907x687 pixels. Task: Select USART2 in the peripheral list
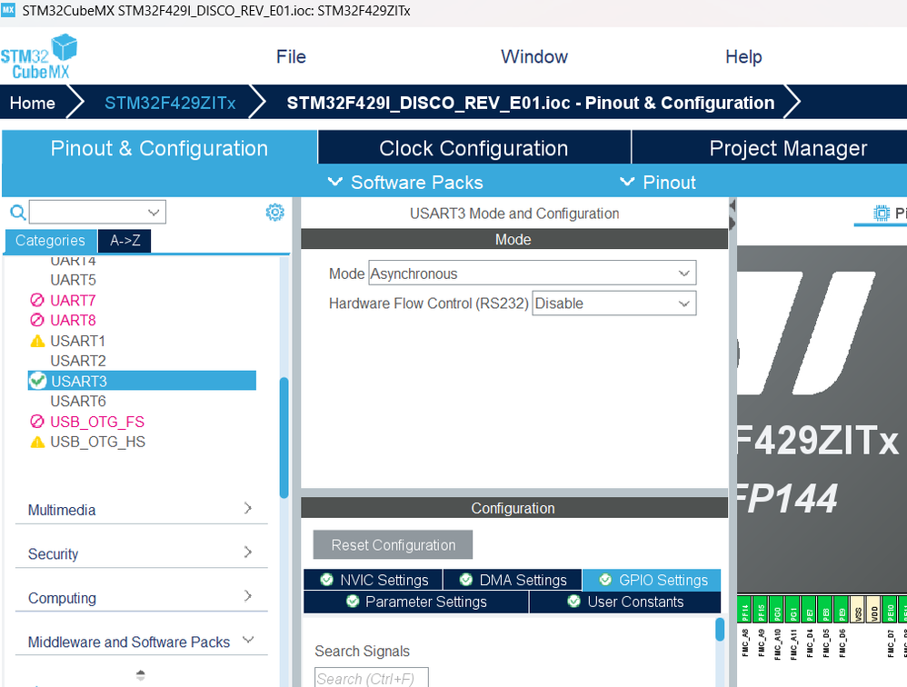(78, 361)
